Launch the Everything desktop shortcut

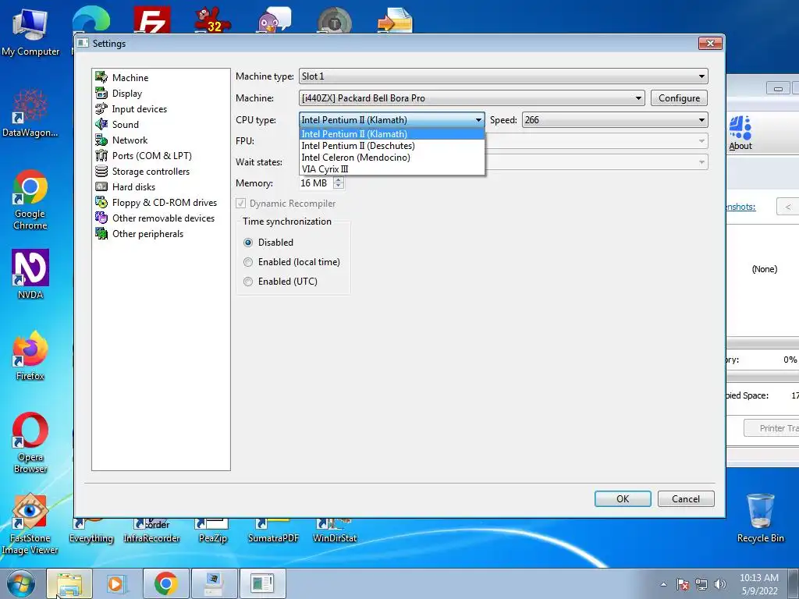click(x=91, y=530)
